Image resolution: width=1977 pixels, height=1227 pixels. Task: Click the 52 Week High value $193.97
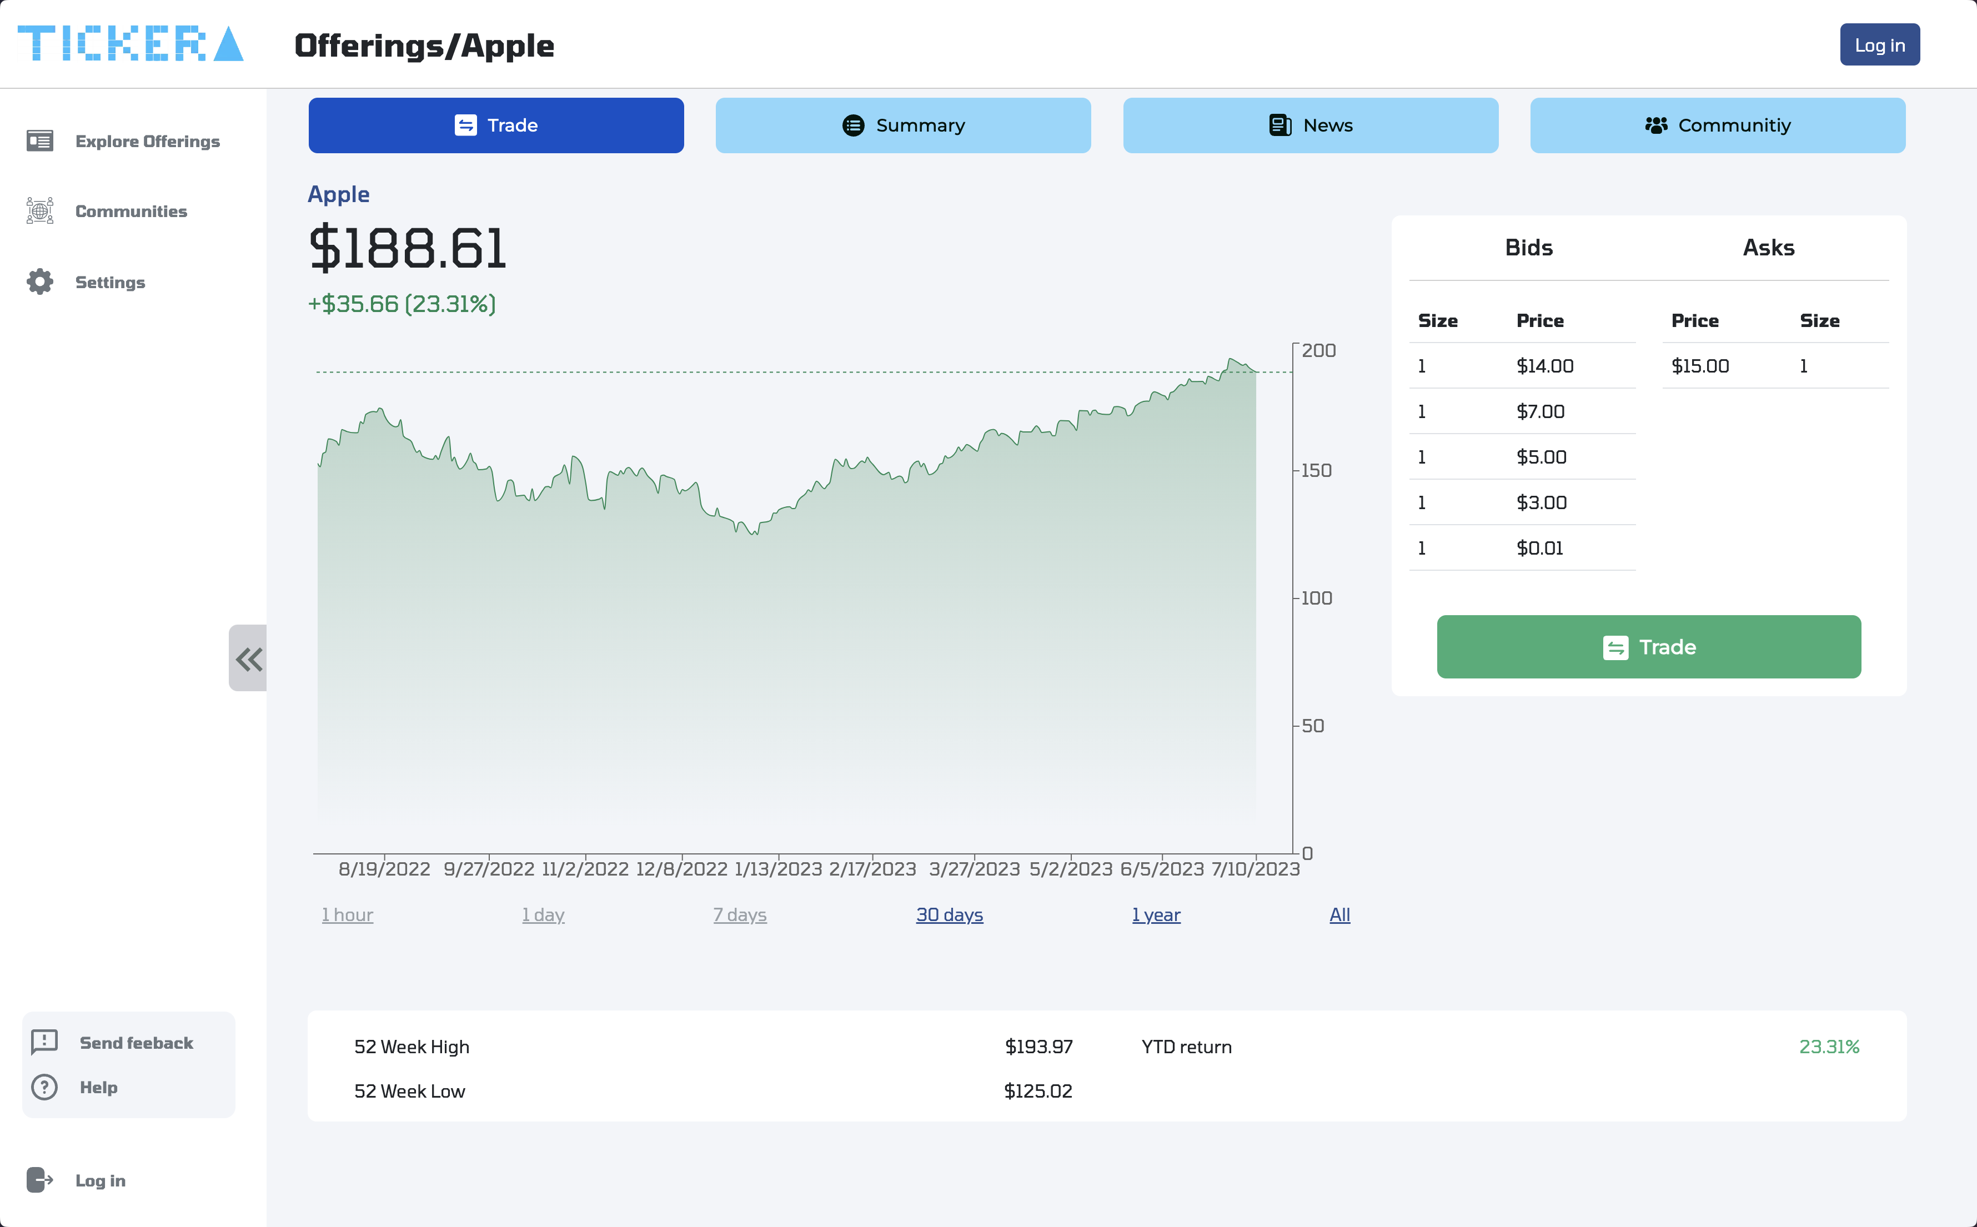point(1039,1047)
